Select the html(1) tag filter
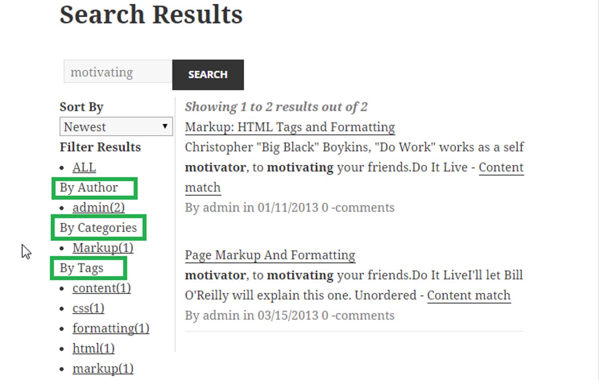The image size is (599, 380). (93, 348)
